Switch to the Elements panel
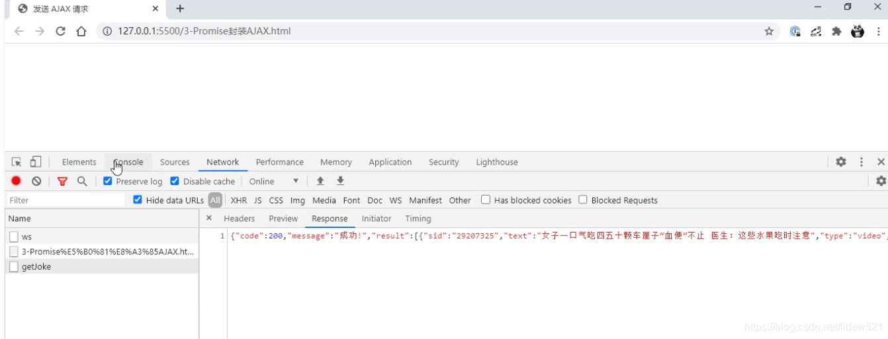 coord(79,162)
